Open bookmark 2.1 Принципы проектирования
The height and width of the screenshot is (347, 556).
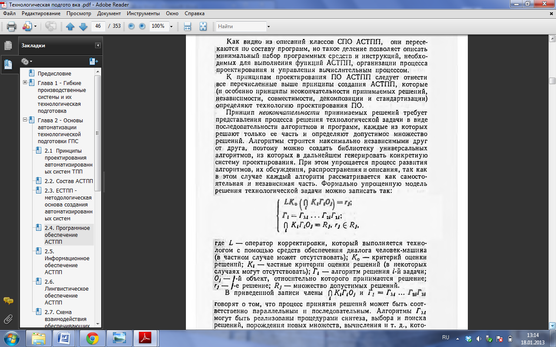pos(69,161)
